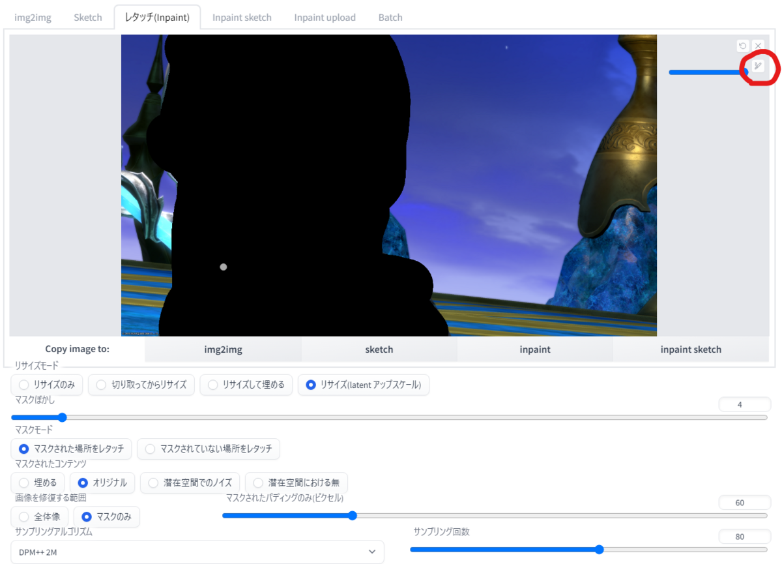Copy image to img2img

[223, 349]
